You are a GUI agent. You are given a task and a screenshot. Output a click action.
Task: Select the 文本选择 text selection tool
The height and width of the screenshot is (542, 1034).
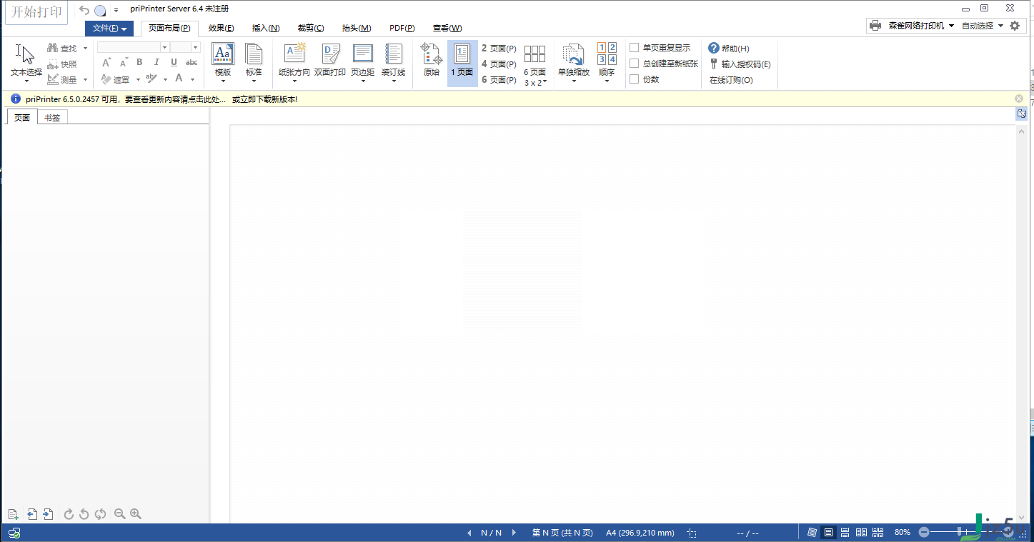tap(26, 62)
